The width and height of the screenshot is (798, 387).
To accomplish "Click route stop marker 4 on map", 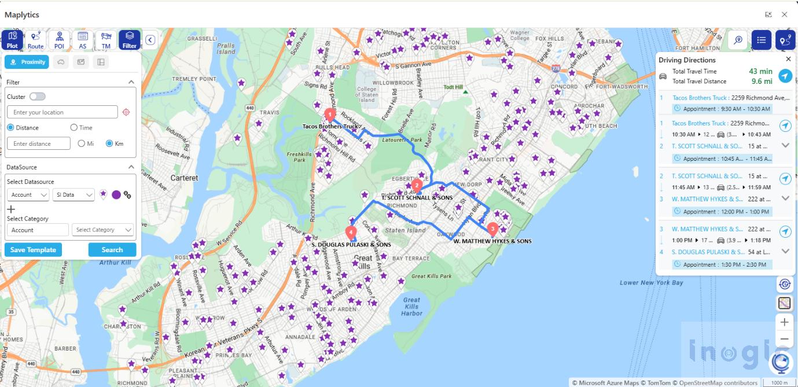I will coord(351,233).
